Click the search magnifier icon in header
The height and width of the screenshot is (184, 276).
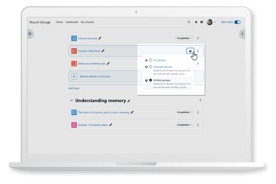[x=189, y=22]
